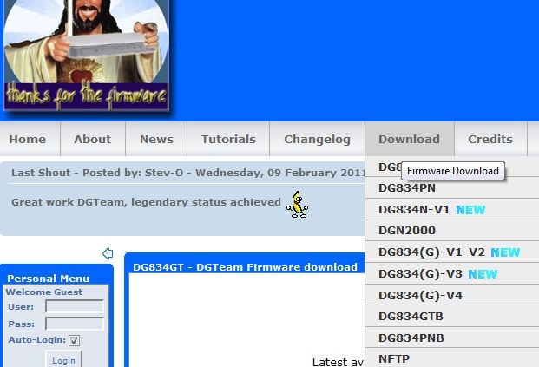Screen dimensions: 539x367
Task: Select the News menu item
Action: [156, 139]
